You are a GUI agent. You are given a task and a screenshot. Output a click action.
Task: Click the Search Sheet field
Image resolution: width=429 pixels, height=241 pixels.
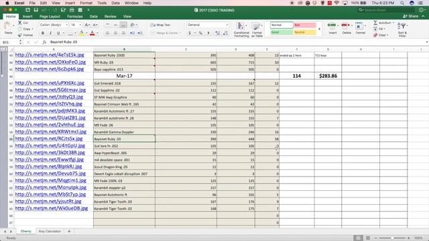[387, 10]
